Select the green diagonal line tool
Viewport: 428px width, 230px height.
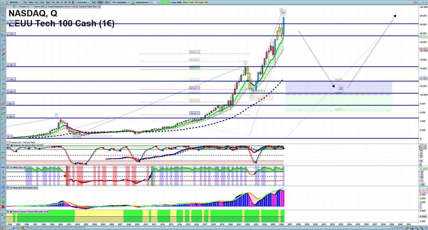tap(3, 129)
